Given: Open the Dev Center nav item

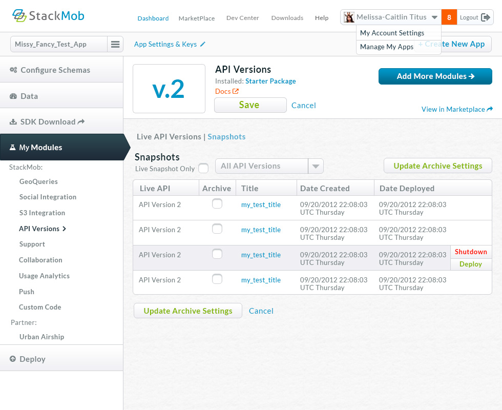Looking at the screenshot, I should tap(242, 18).
